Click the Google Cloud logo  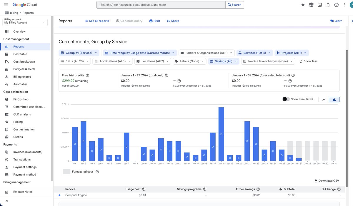click(25, 5)
